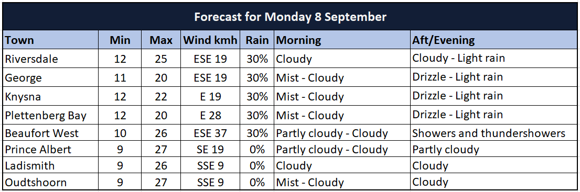
Task: Select the Aft/Evening column header
Action: coord(494,40)
